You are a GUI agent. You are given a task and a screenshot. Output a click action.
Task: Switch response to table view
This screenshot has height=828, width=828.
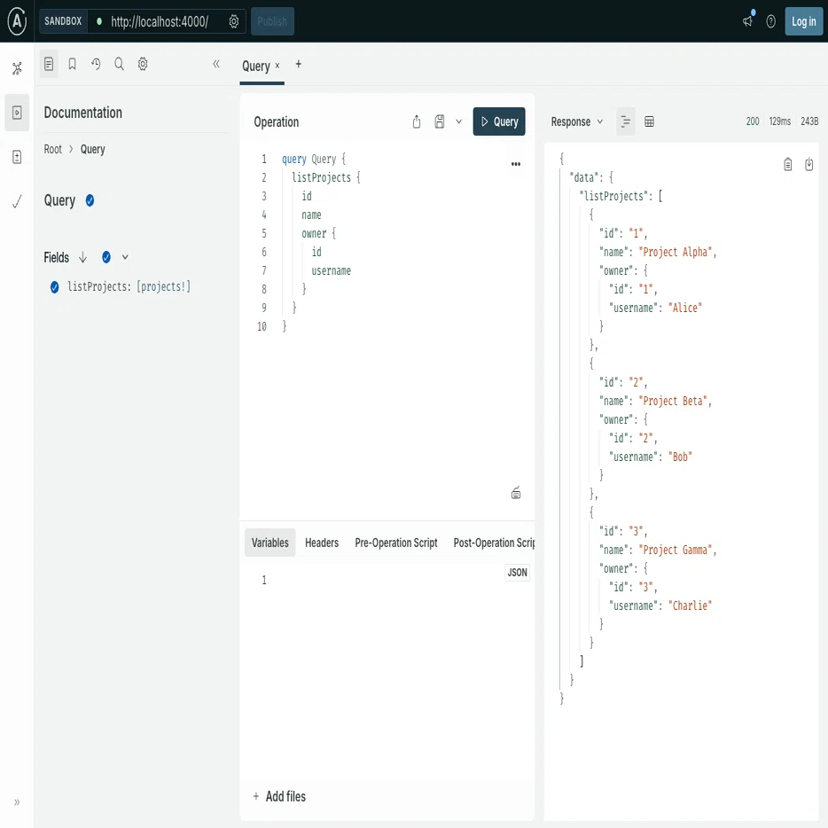tap(650, 122)
